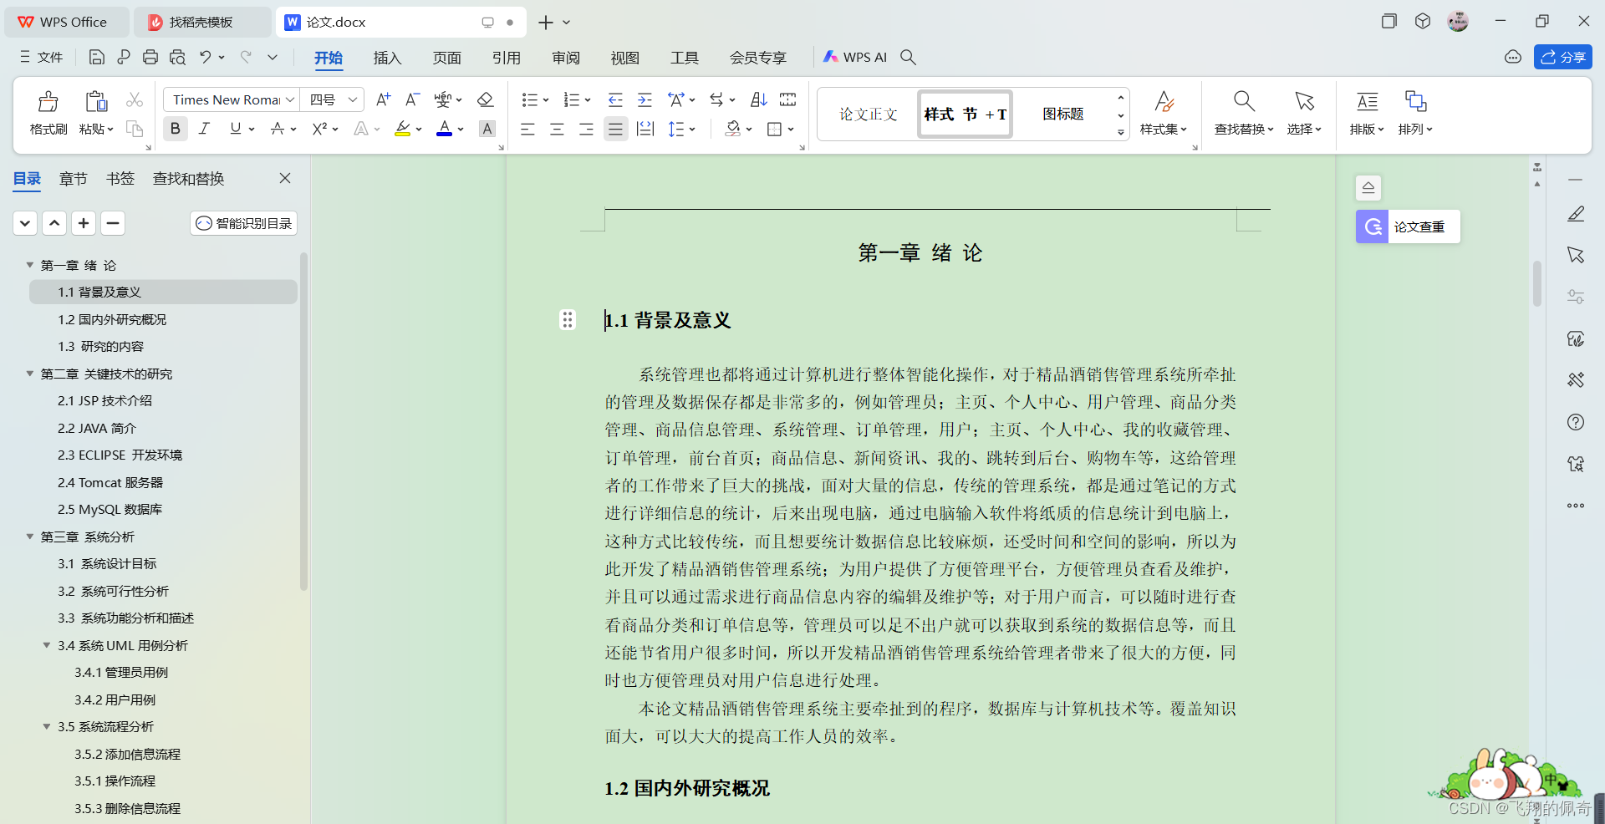Click the text highlight color swatch
The width and height of the screenshot is (1605, 824).
tap(402, 129)
